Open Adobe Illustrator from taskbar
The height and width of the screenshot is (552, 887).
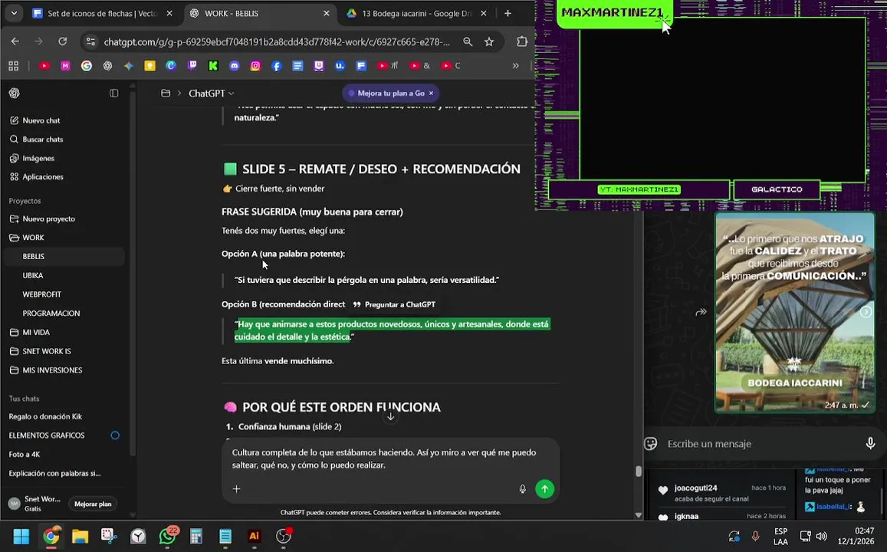pos(255,536)
